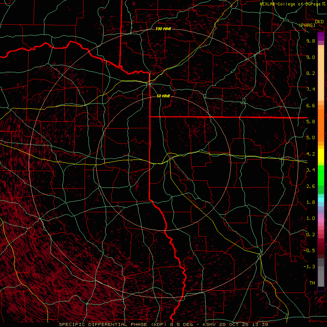This screenshot has height=327, width=327.
Task: Click the 8.2 legend value
Action: 311,73
